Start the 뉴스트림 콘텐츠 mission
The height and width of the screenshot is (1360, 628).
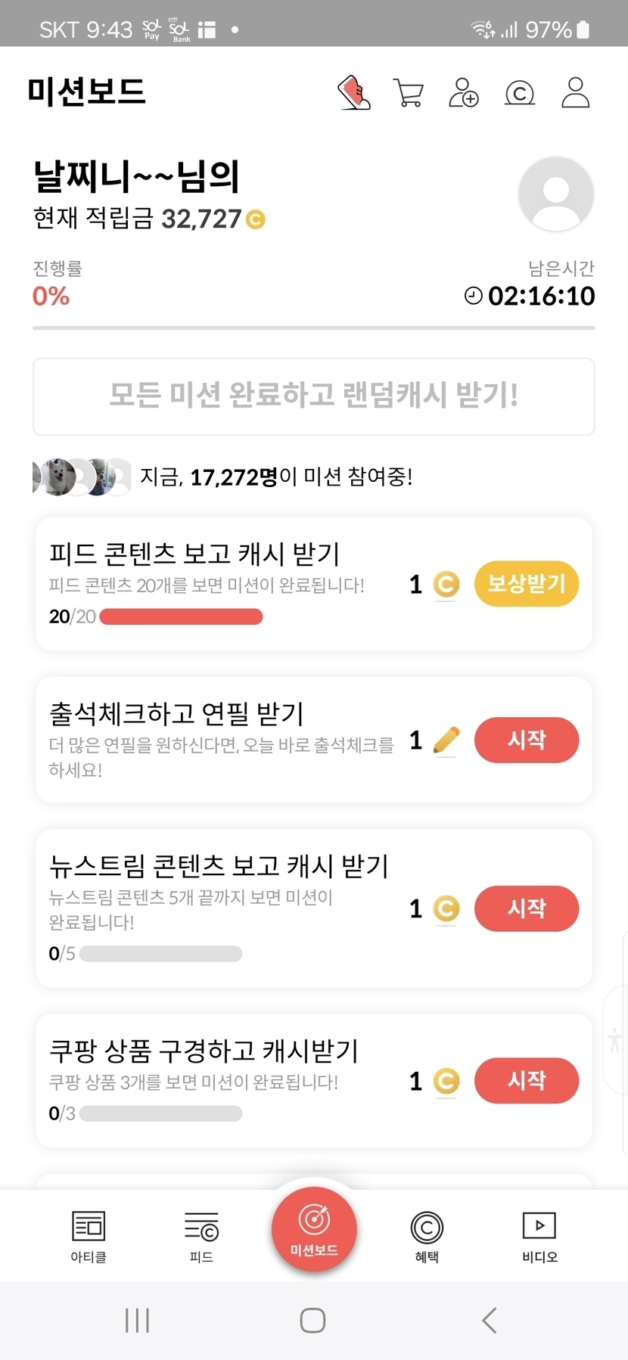527,908
